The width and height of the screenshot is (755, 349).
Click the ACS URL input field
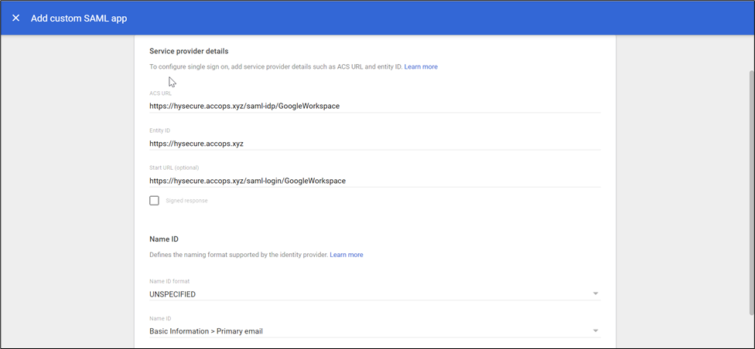coord(374,105)
